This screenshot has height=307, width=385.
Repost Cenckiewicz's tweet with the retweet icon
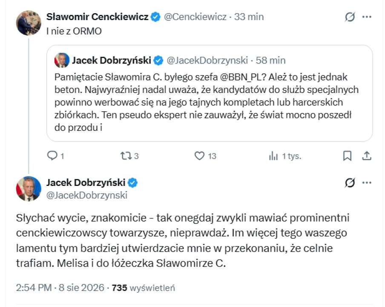tap(126, 156)
